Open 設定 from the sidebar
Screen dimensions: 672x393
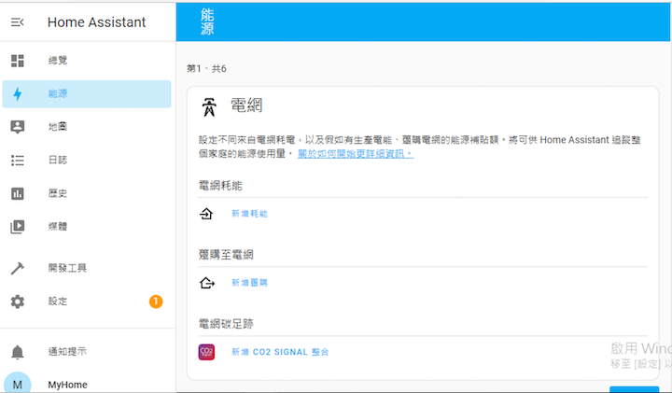click(x=87, y=302)
